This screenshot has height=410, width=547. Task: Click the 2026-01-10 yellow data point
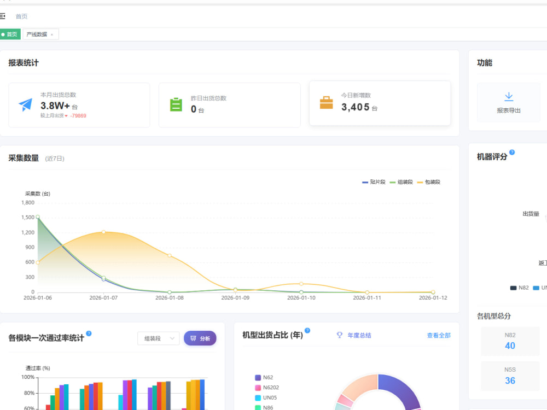(x=301, y=284)
